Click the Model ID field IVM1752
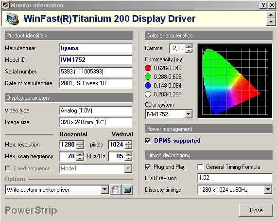The height and width of the screenshot is (221, 277). pos(96,60)
